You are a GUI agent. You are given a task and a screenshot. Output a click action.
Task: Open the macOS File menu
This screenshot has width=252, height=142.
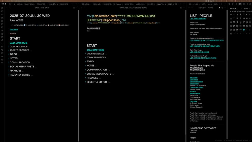[12, 1]
